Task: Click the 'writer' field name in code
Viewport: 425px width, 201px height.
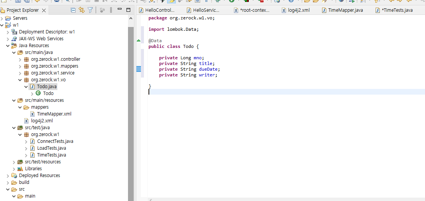Action: (207, 75)
